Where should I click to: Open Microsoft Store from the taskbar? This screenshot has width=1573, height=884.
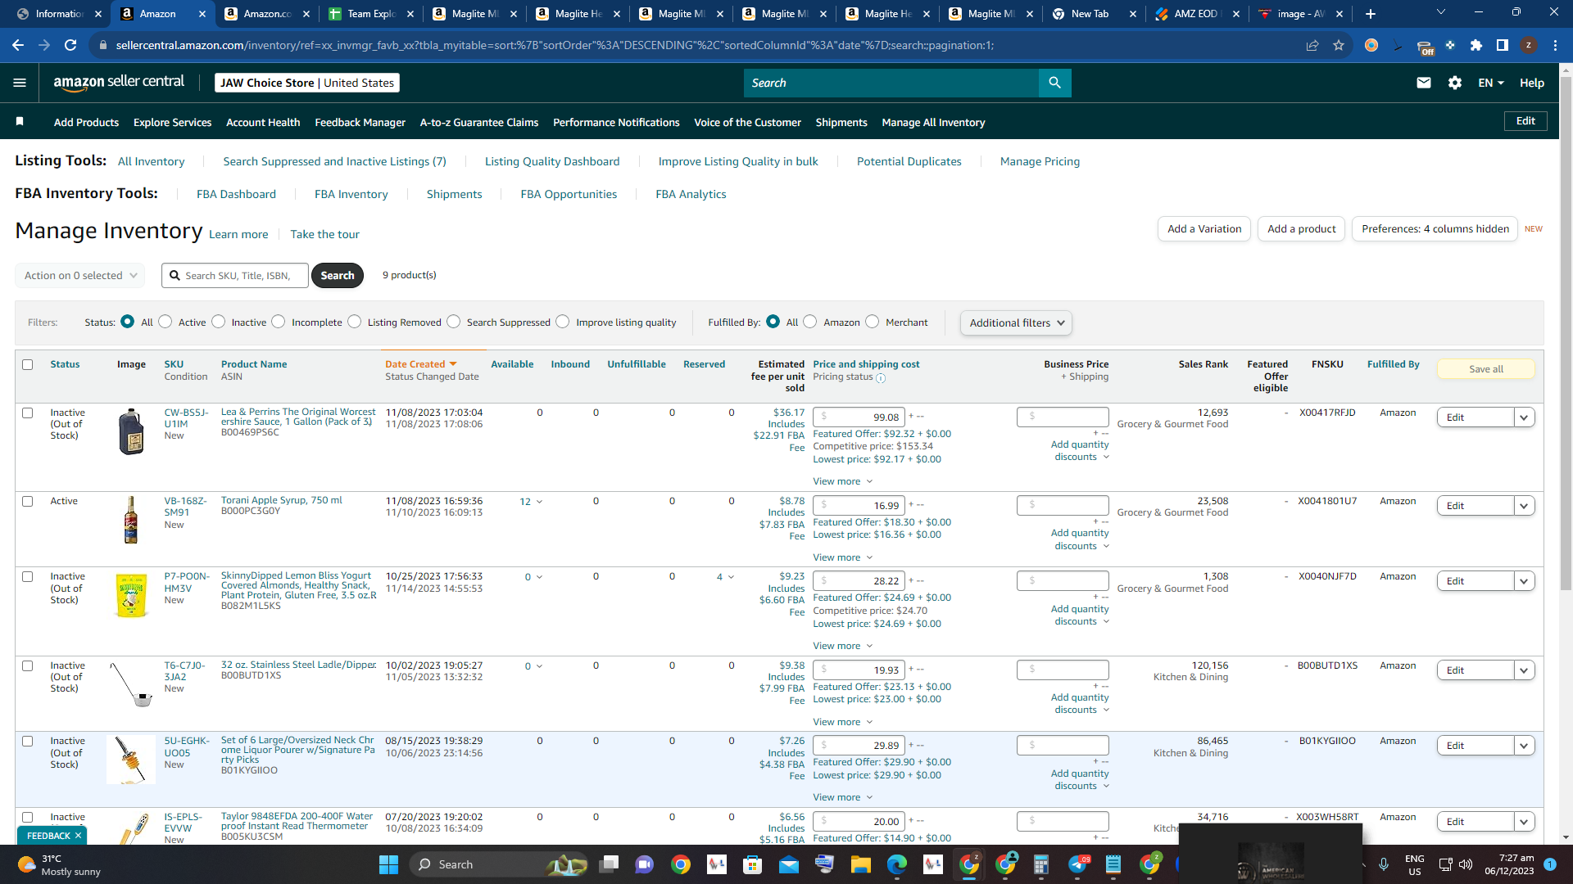752,864
